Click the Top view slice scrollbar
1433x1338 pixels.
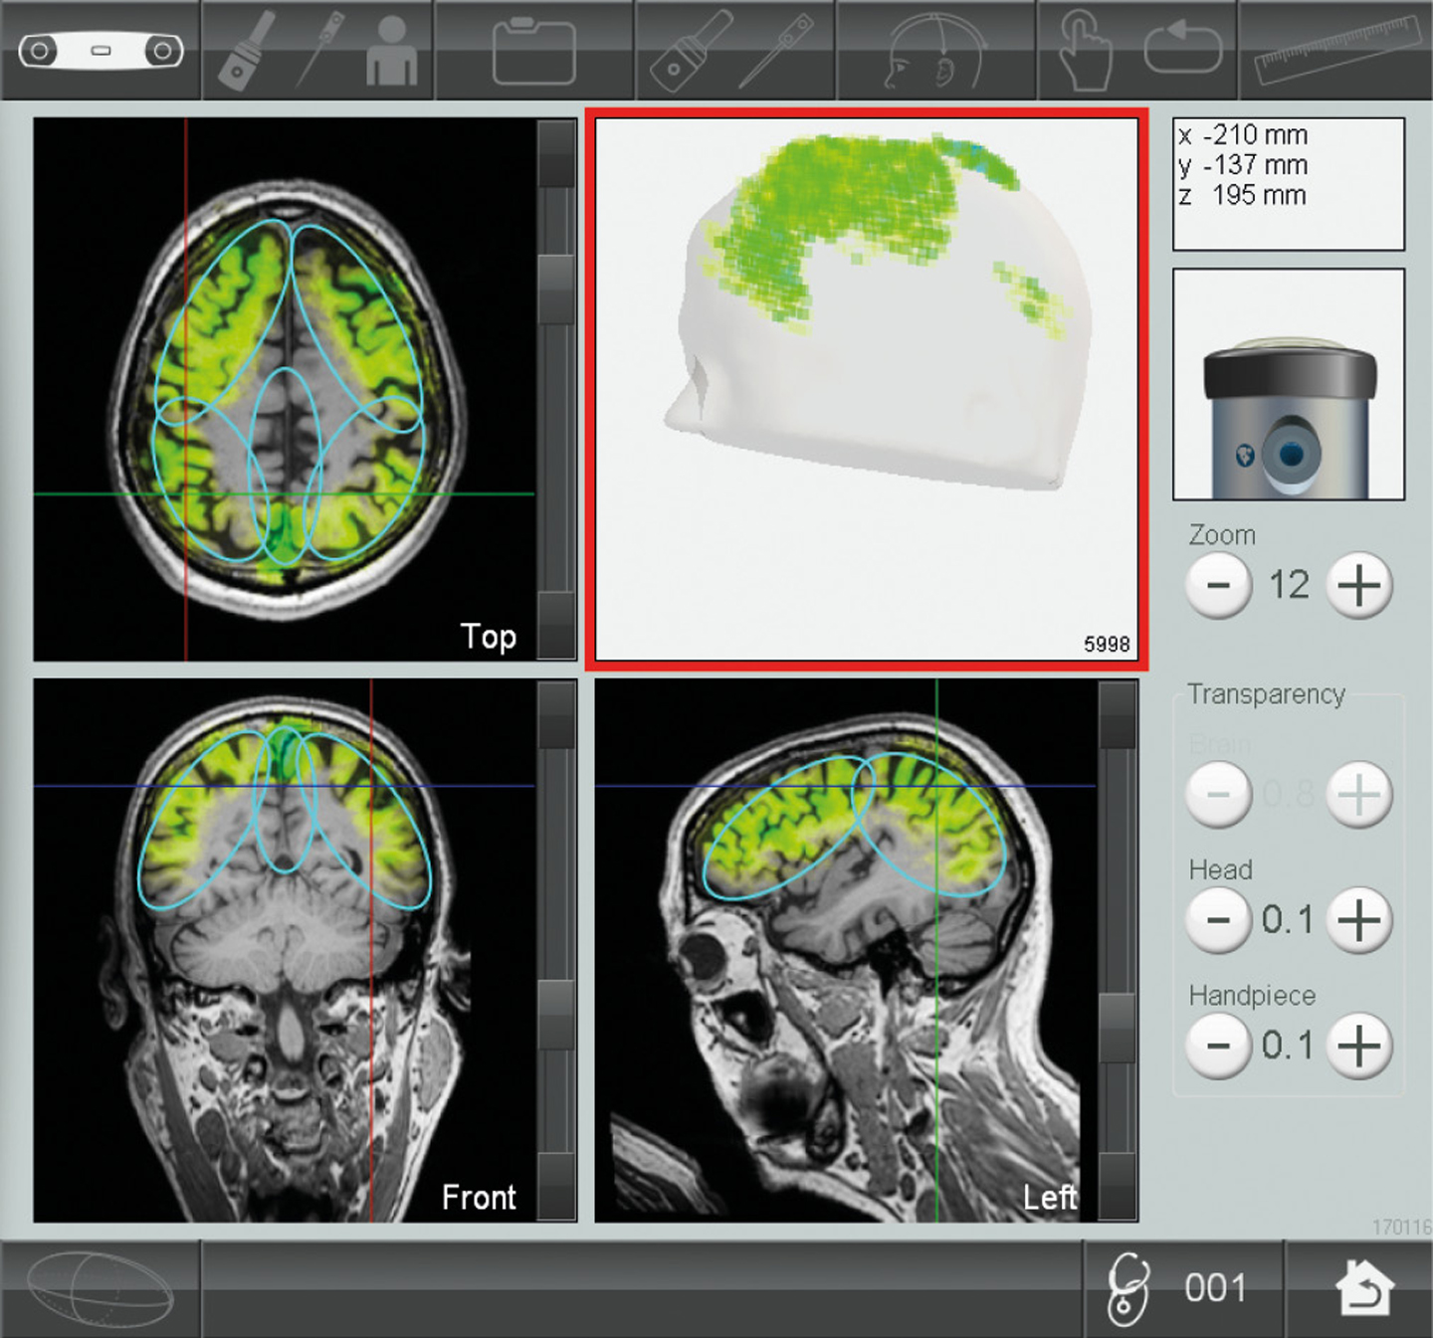pos(556,388)
